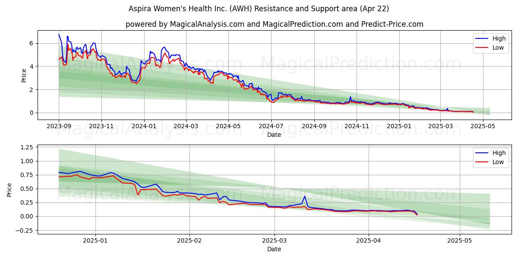Click the '2023-11' date tick label
Image resolution: width=518 pixels, height=259 pixels.
(x=101, y=126)
